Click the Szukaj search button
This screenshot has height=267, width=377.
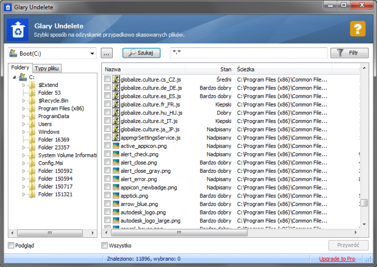coord(141,53)
